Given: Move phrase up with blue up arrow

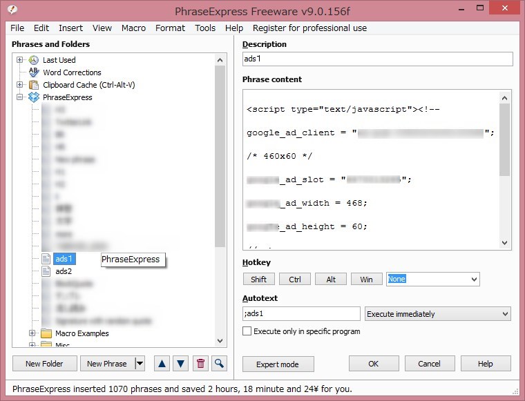Looking at the screenshot, I should 162,364.
